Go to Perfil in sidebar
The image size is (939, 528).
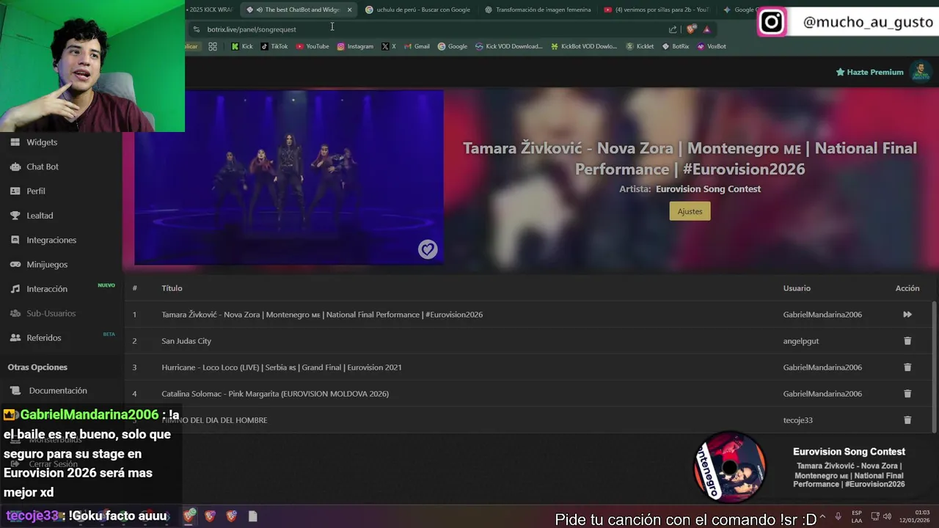[36, 191]
